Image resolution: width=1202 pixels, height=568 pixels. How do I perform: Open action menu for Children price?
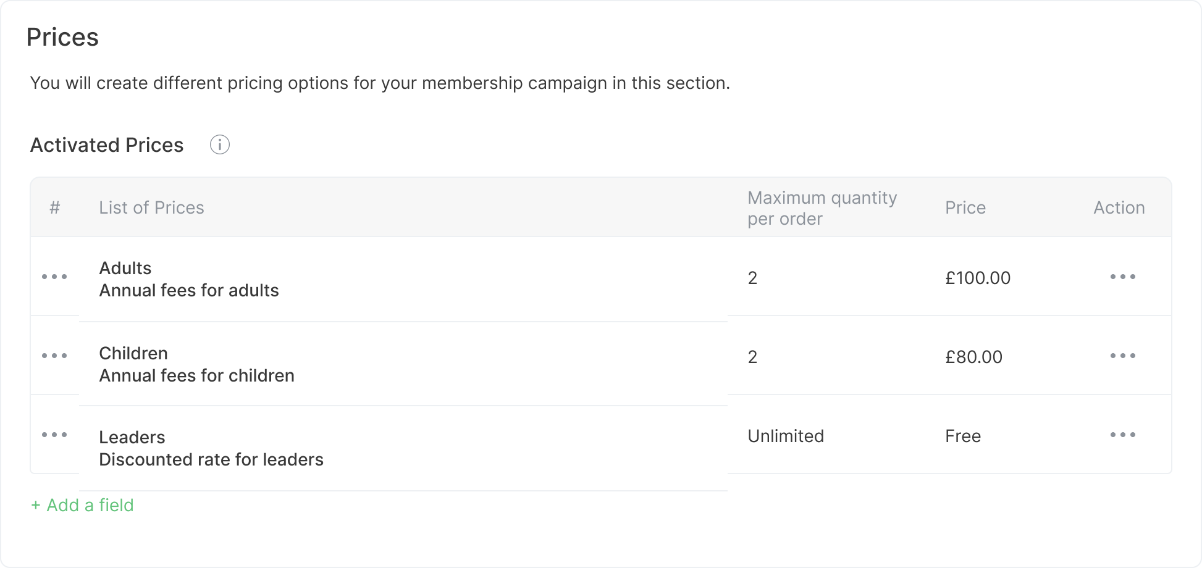tap(1122, 356)
